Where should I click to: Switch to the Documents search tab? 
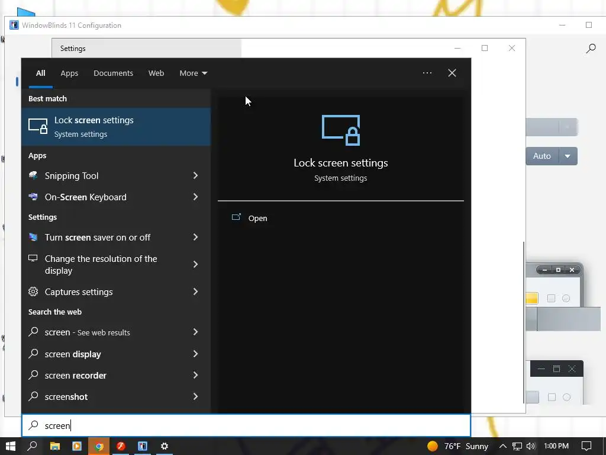click(x=113, y=73)
